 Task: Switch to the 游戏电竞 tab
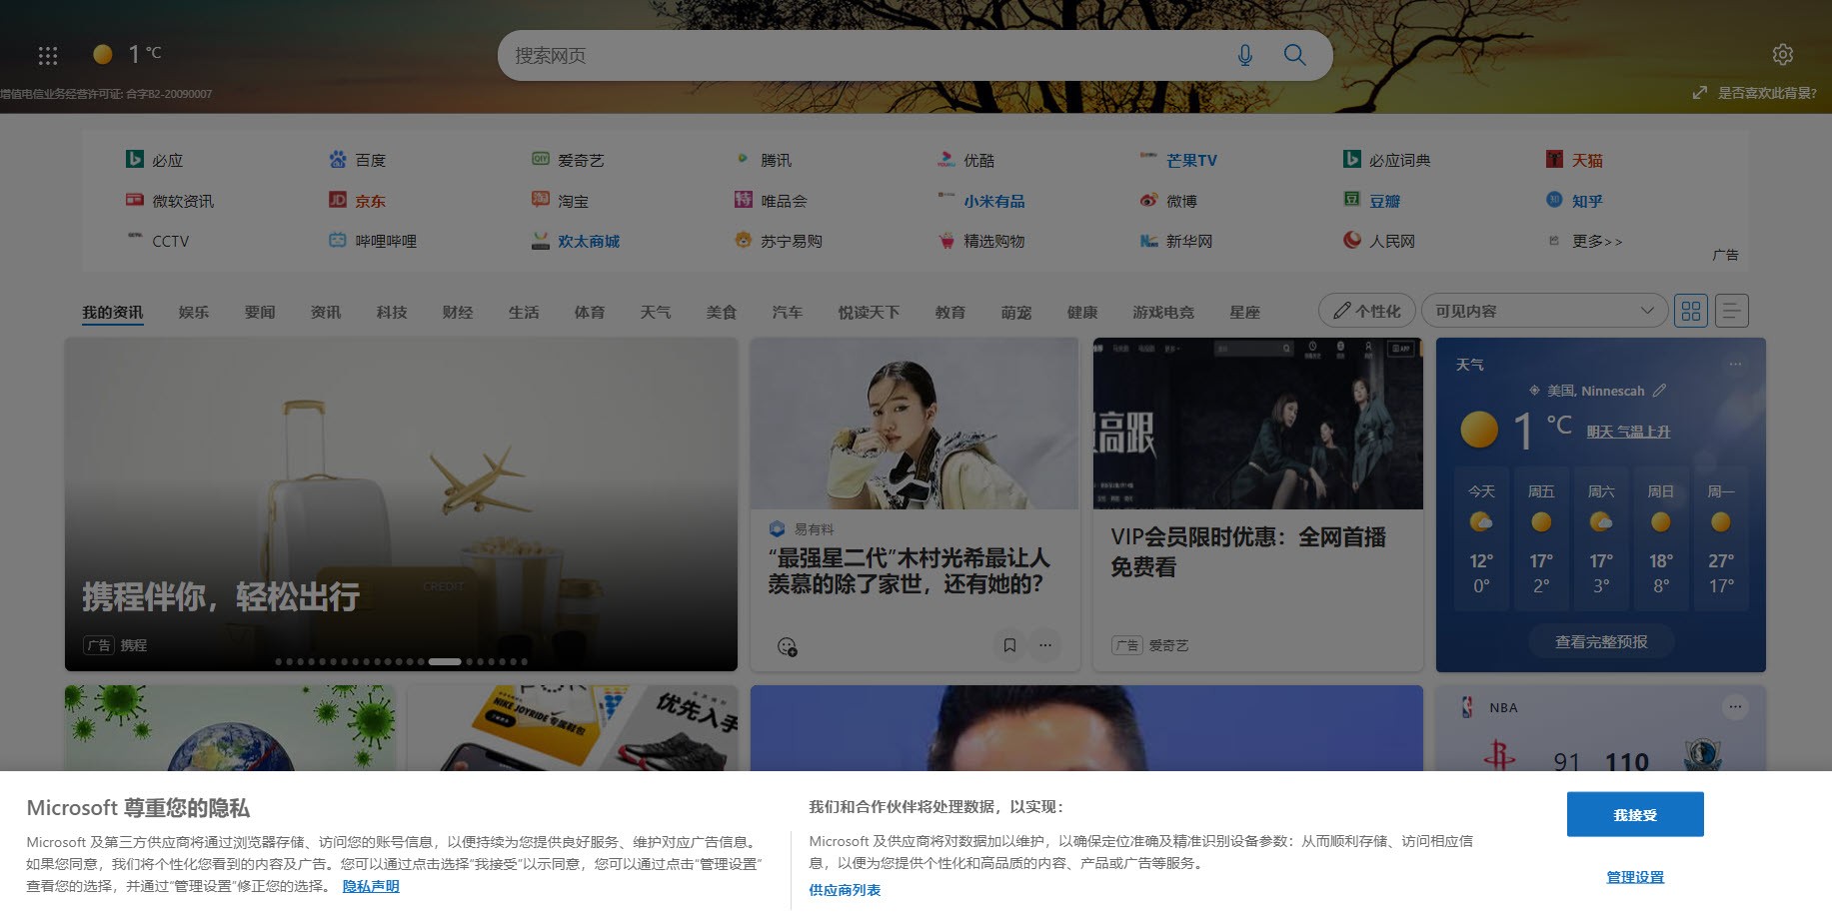click(1163, 313)
